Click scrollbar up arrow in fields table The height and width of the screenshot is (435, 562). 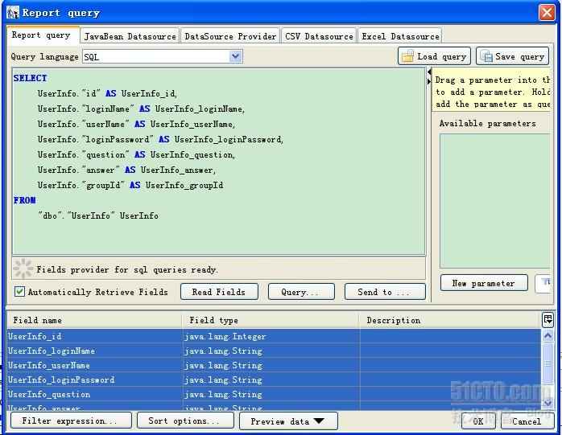pos(548,335)
